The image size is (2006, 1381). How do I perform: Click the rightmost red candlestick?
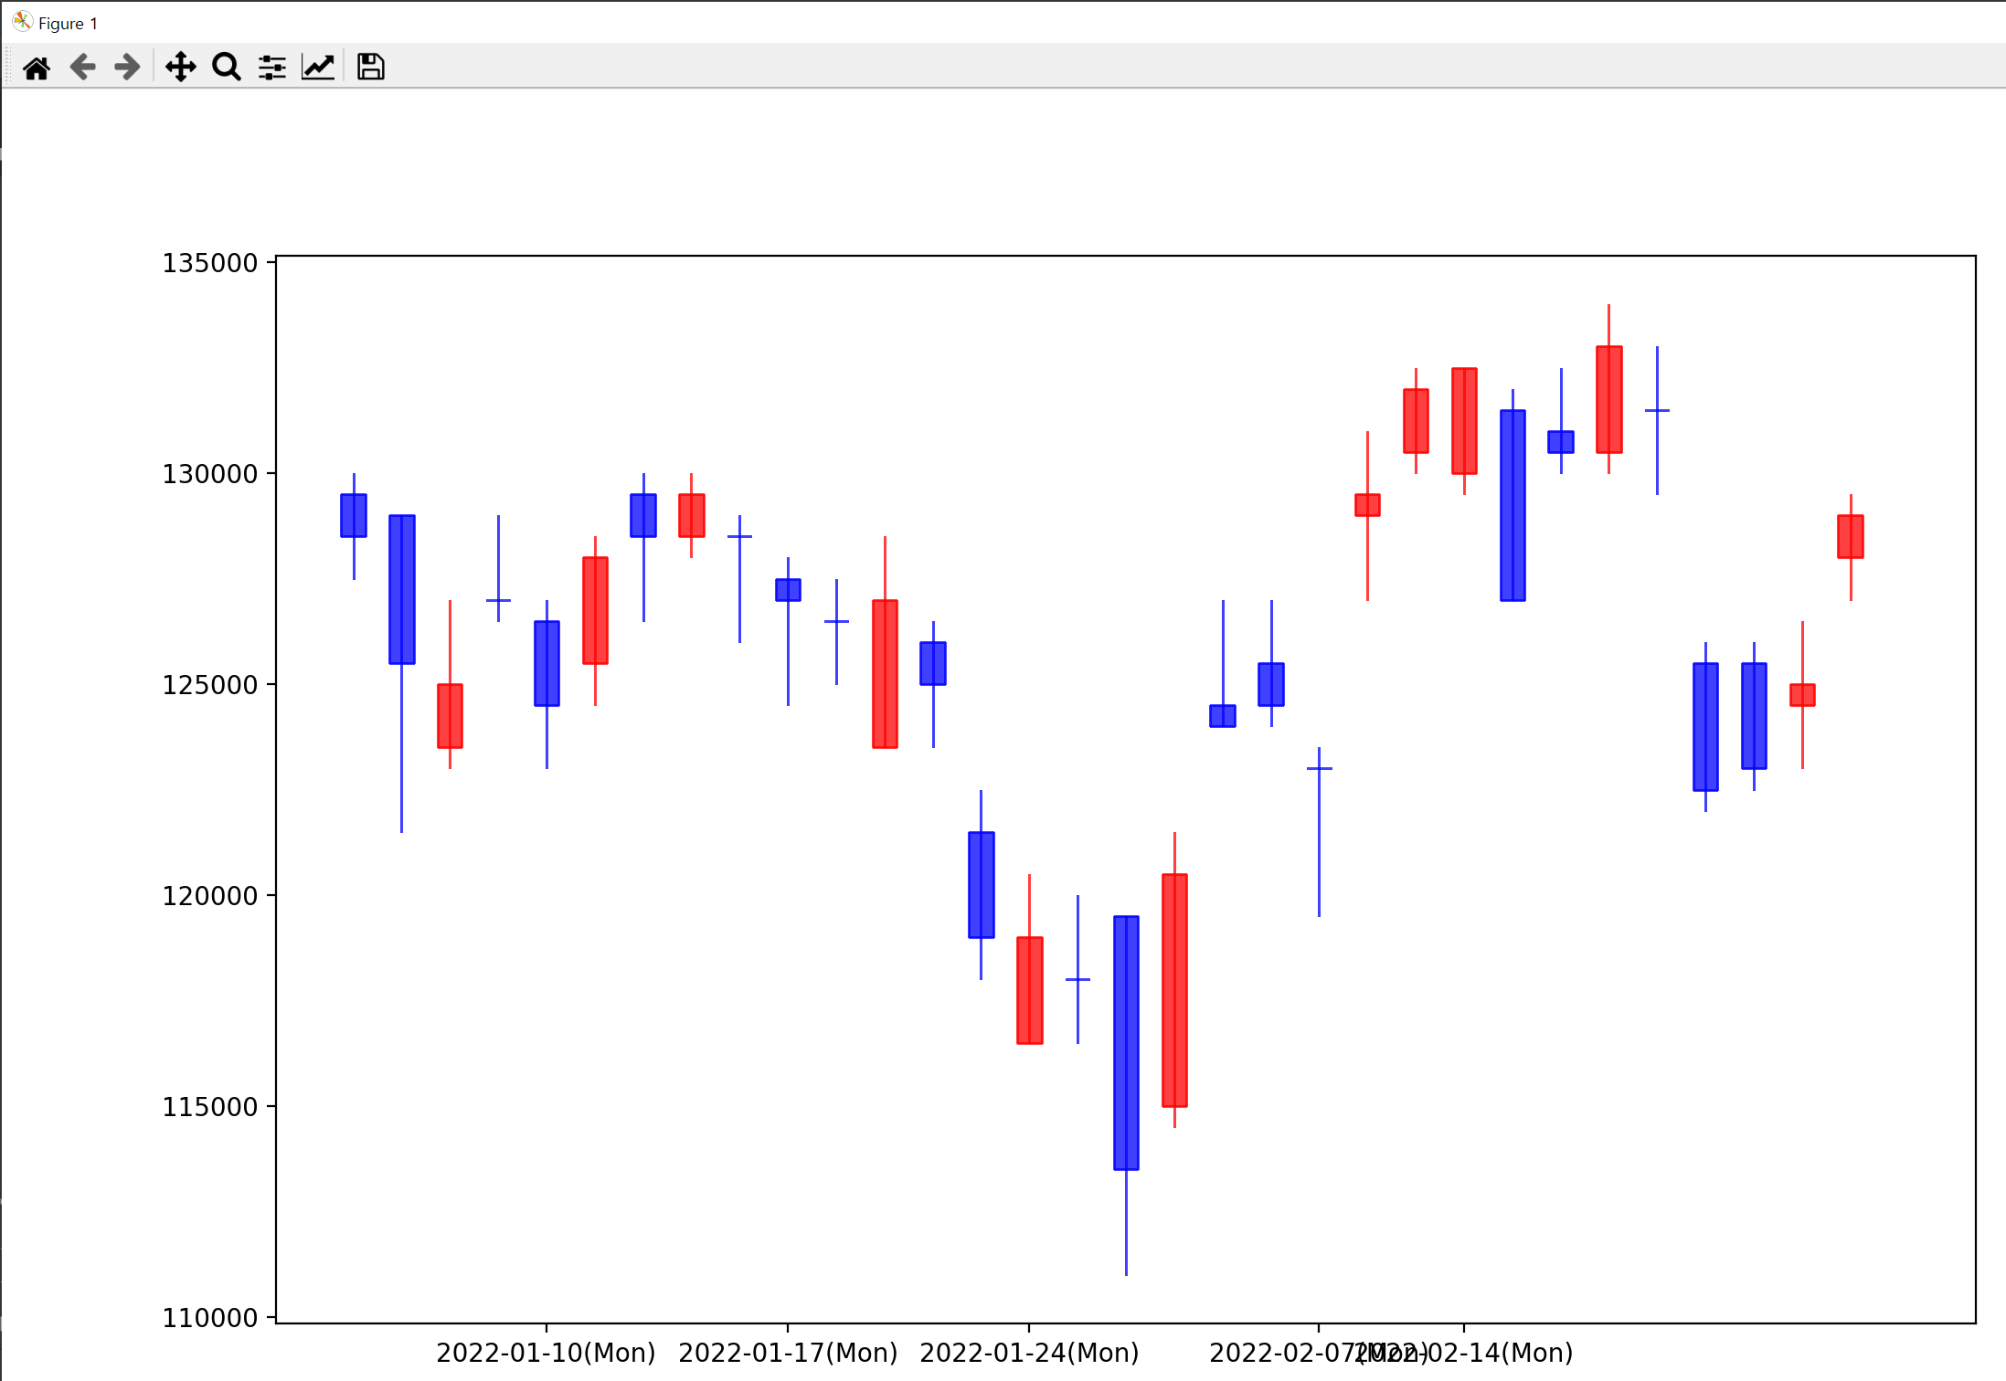(1850, 536)
